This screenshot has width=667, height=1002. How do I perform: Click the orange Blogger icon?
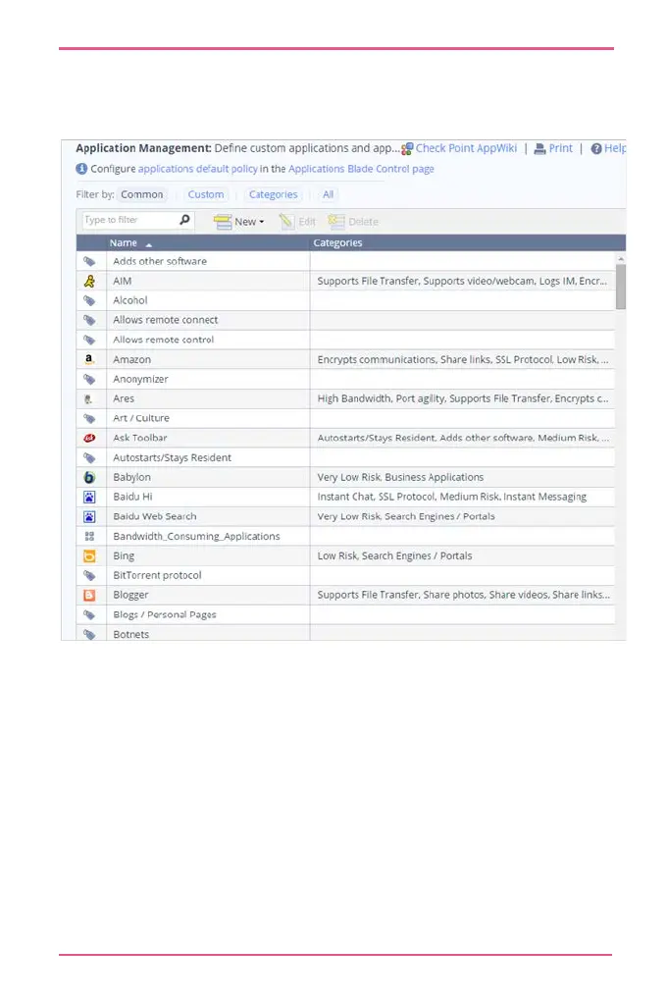[x=89, y=595]
